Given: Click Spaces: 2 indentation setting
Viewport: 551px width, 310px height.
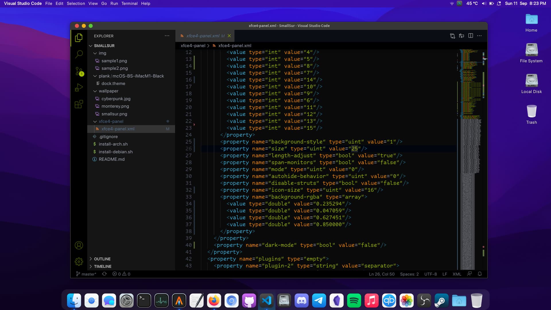Looking at the screenshot, I should (409, 274).
